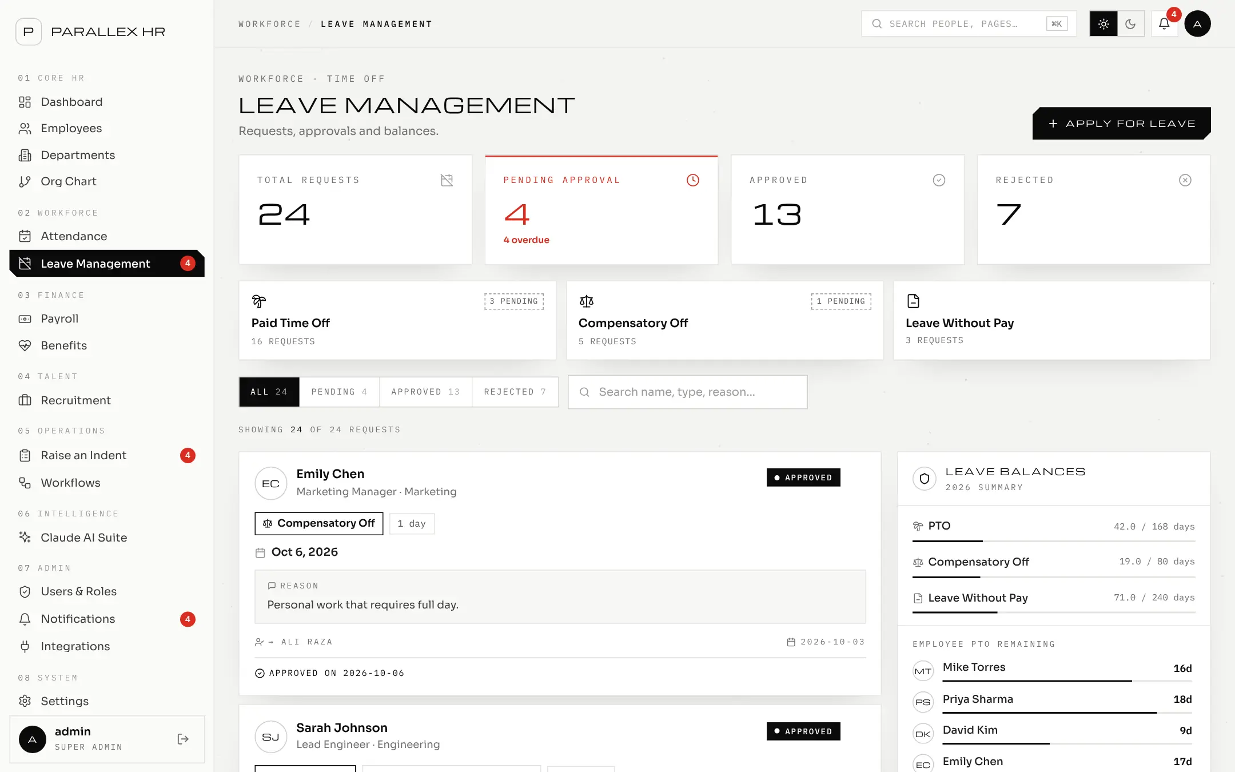Click the Pending Approval clock icon
The image size is (1235, 772).
point(692,180)
